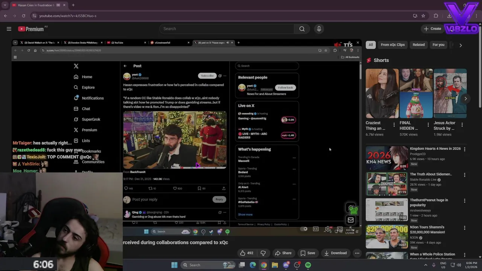Open video settings gear icon
Viewport: 482px width, 271px height.
tap(328, 229)
